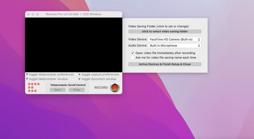Viewport: 254px width, 139px height.
Task: Click the orange RECORD button
Action: [115, 87]
